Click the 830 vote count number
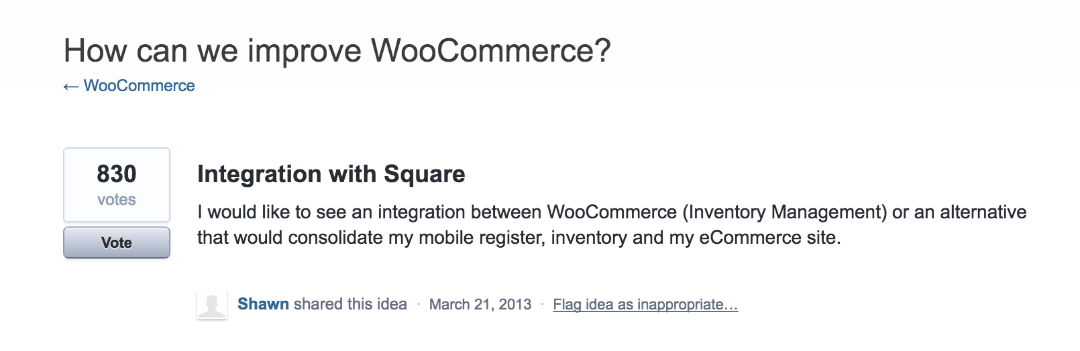 point(117,174)
